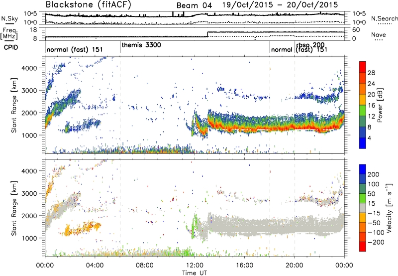
Task: Click the 'themis 3300' CPID label
Action: point(141,45)
